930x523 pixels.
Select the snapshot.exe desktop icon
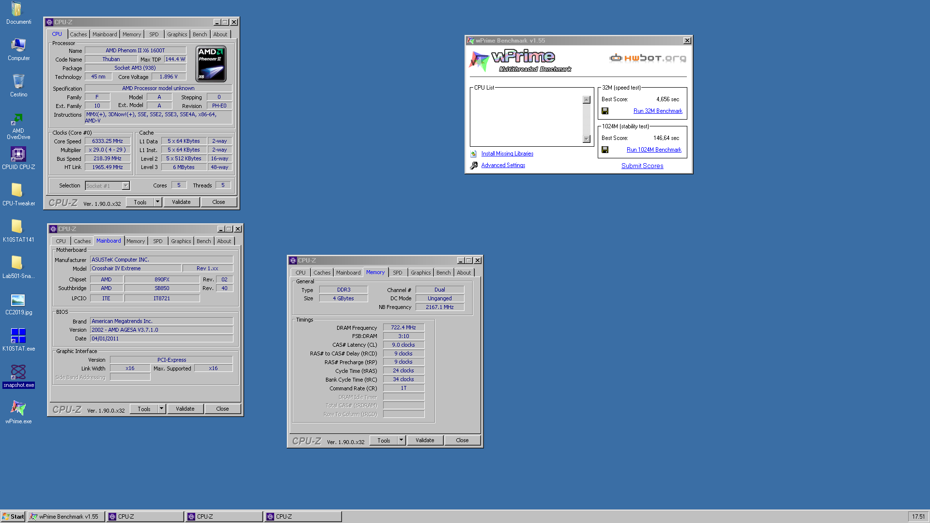[18, 376]
